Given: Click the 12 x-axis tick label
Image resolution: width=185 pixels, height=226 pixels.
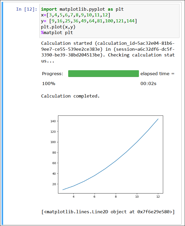Looking at the screenshot, I should coord(158,197).
